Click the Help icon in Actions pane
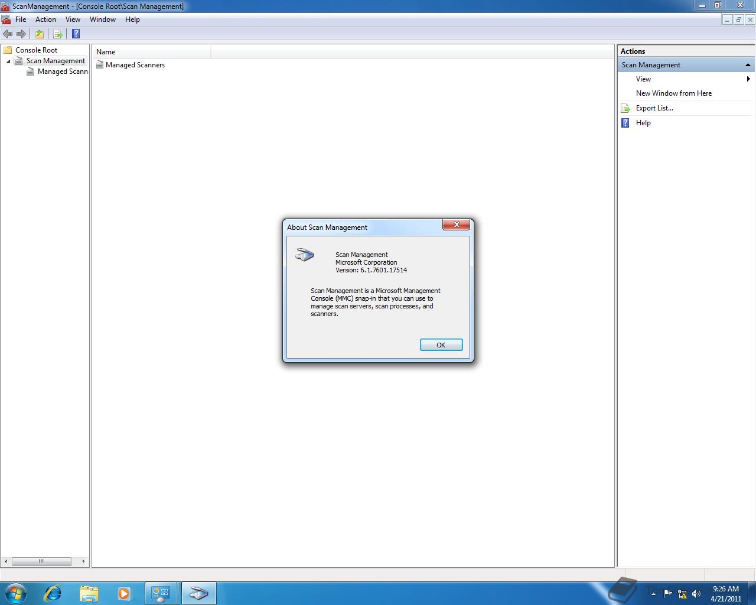 tap(625, 123)
